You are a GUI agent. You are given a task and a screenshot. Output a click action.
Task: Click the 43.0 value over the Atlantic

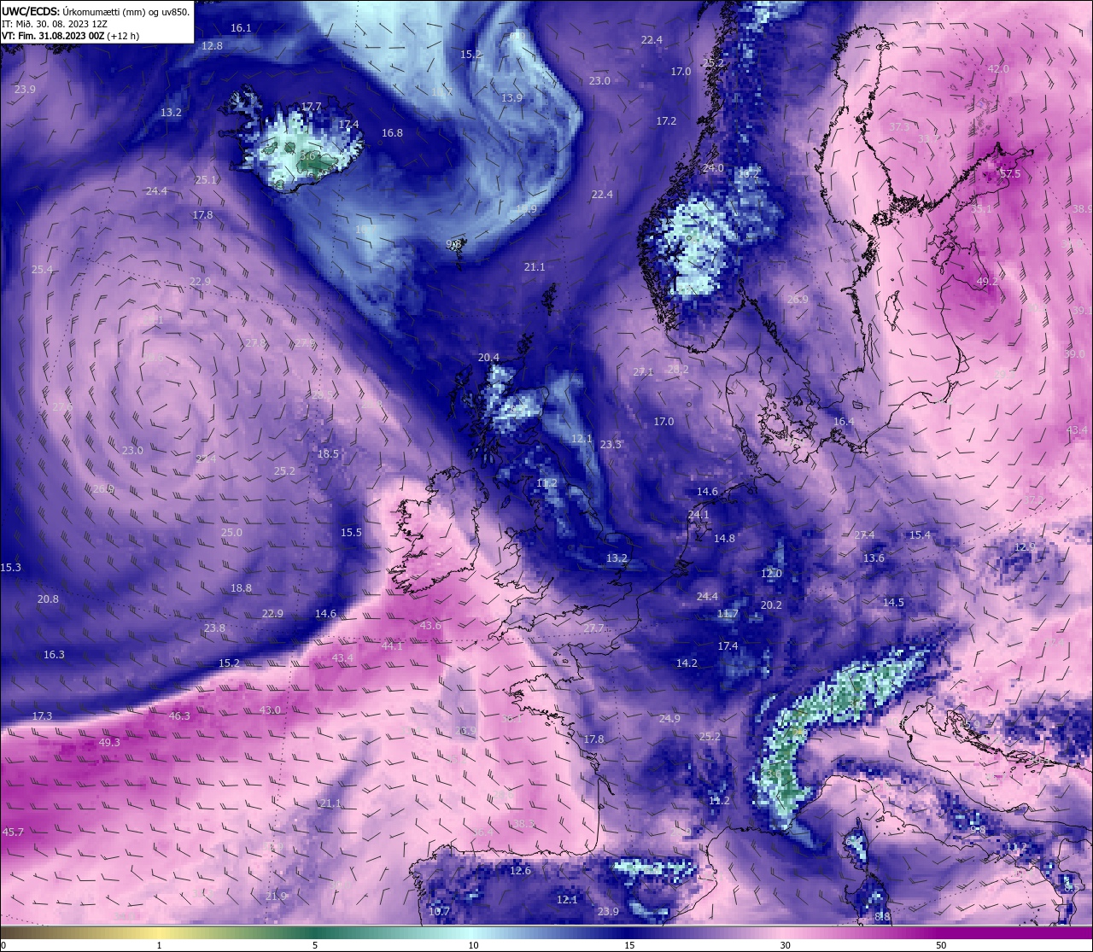coord(270,710)
